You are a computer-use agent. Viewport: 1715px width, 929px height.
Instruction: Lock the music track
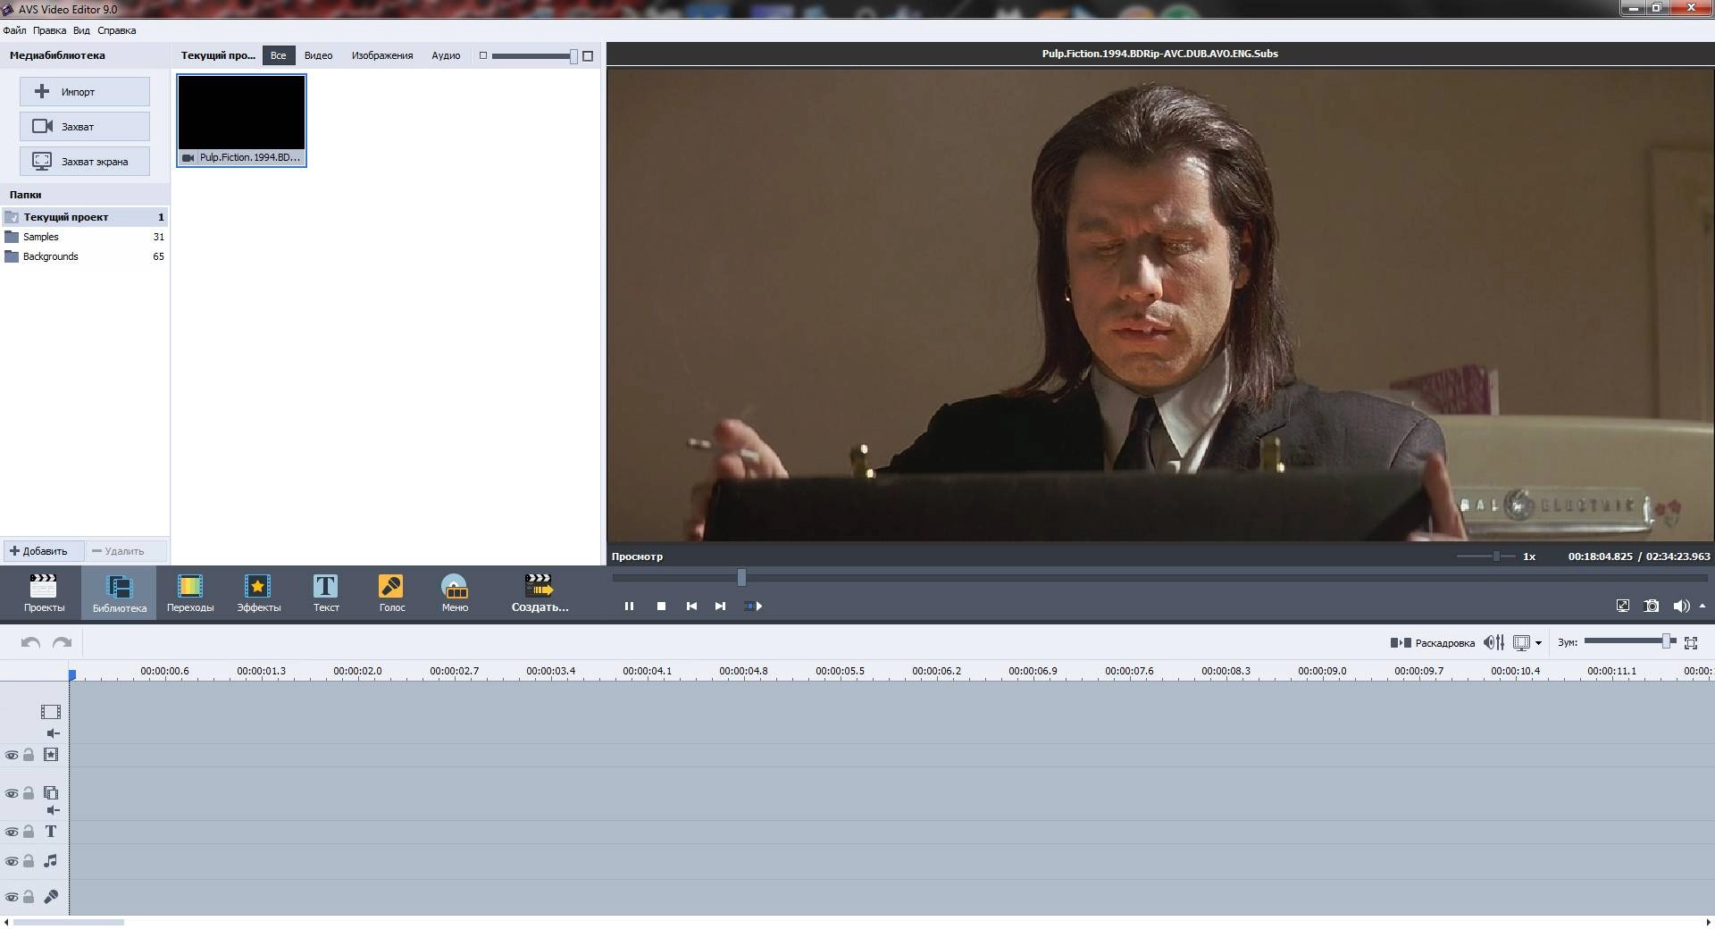[29, 861]
